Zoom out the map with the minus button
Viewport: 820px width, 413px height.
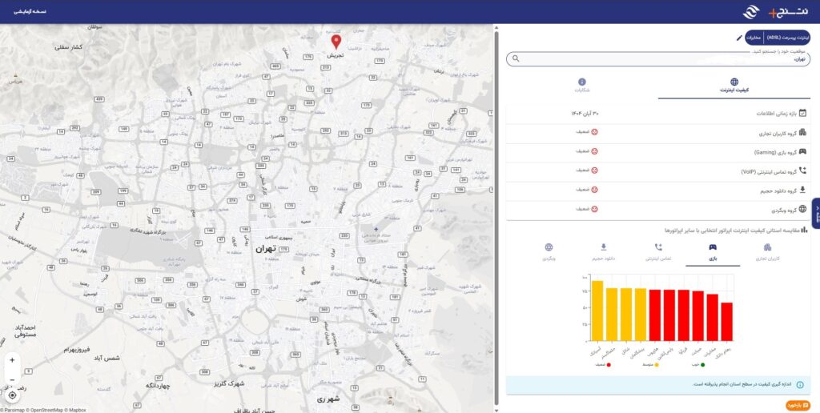pos(12,378)
